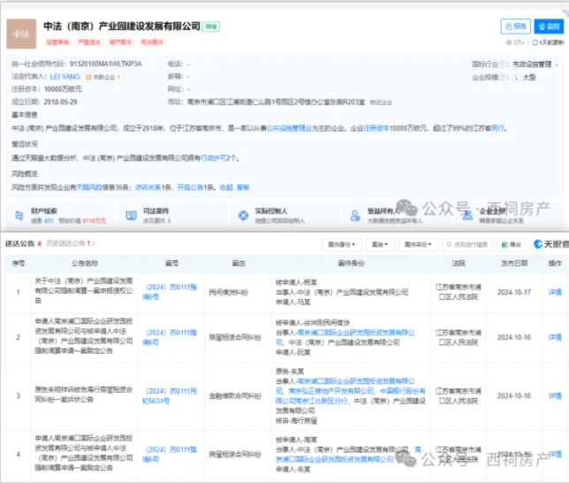Viewport: 569px width, 483px height.
Task: Click legal representative LEI YANG link
Action: tap(65, 77)
